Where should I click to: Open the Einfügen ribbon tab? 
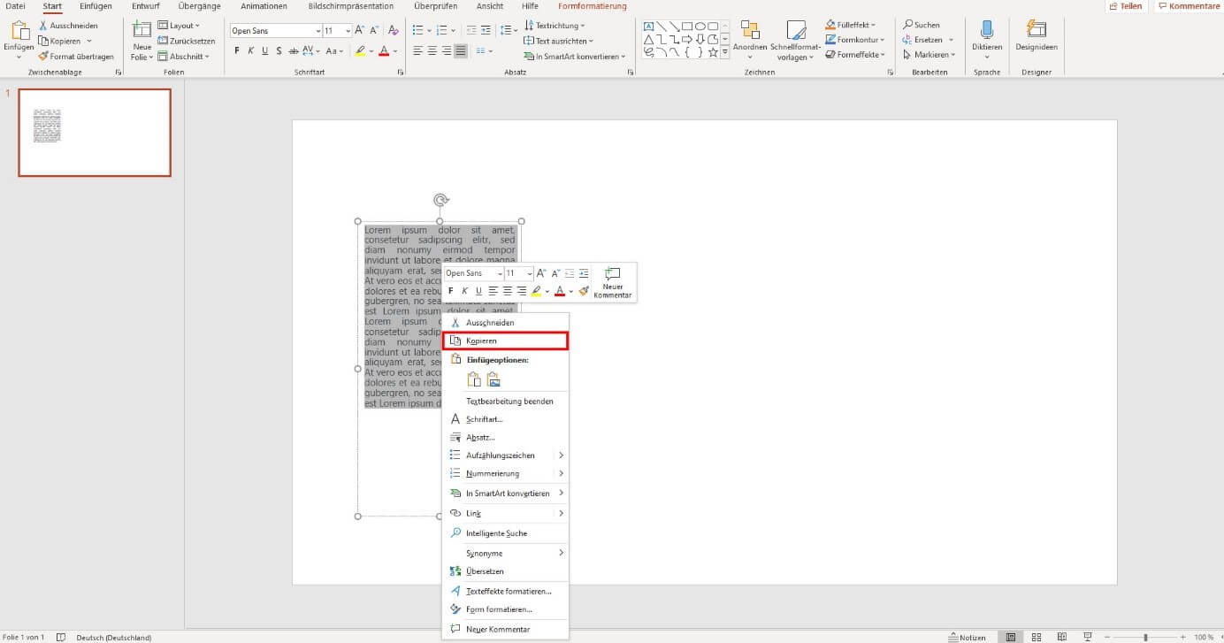[96, 6]
